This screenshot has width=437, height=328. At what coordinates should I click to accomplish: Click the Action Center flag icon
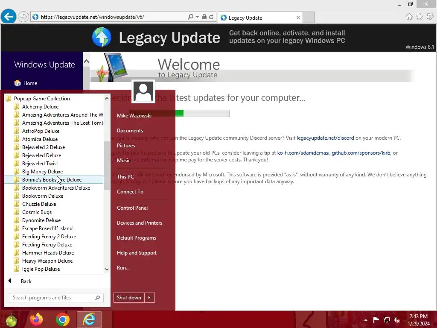coord(376,319)
